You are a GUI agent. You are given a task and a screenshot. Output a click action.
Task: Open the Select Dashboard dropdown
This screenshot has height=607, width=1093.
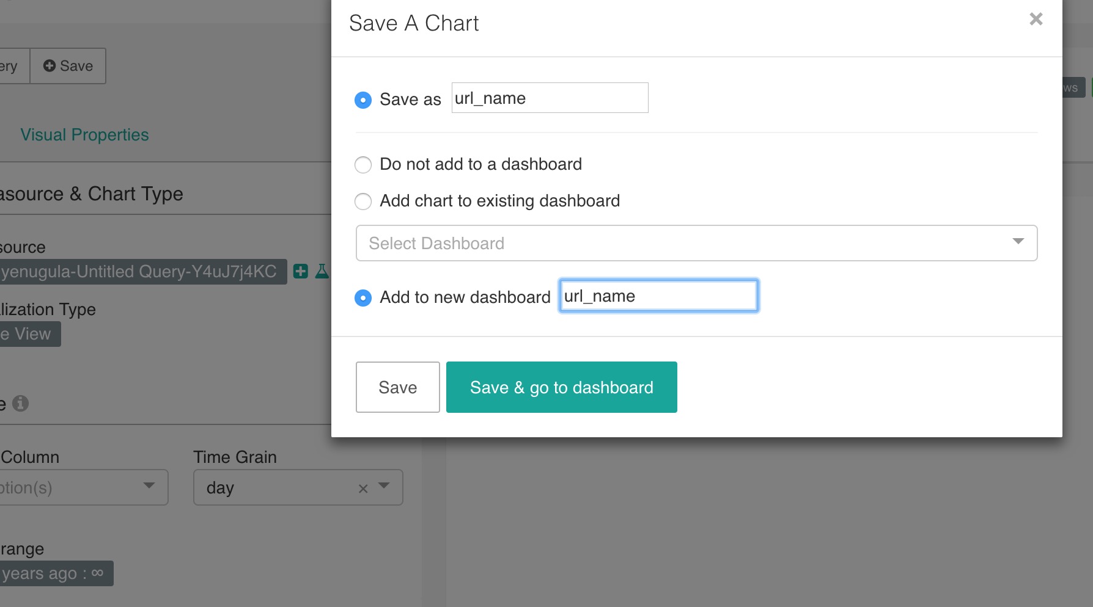pyautogui.click(x=696, y=243)
